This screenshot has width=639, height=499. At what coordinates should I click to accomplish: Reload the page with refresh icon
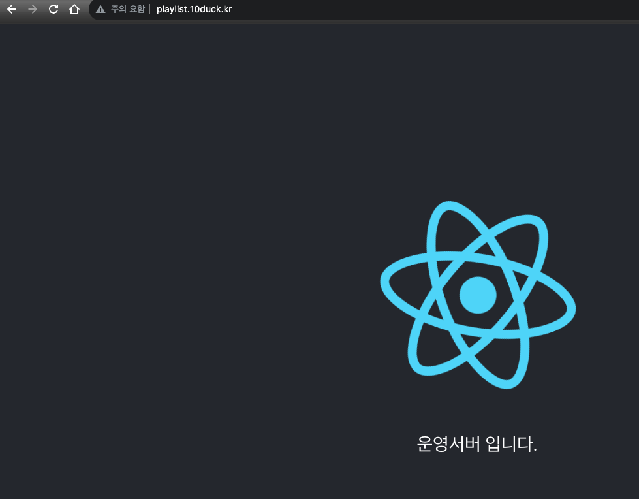(54, 9)
